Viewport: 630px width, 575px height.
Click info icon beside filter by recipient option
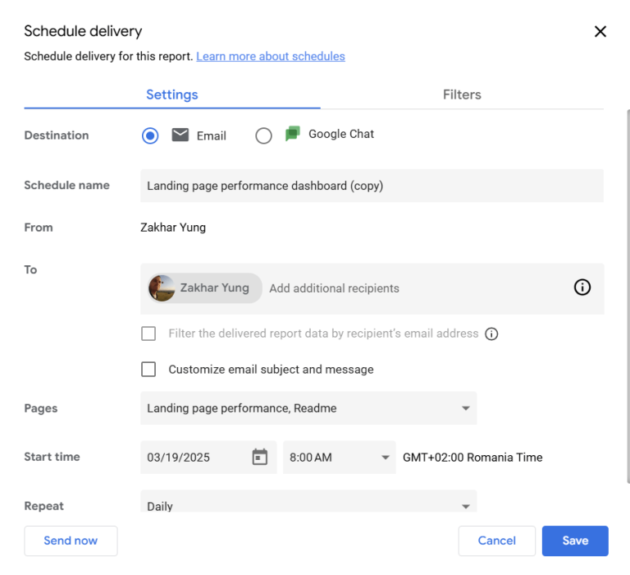pos(491,333)
